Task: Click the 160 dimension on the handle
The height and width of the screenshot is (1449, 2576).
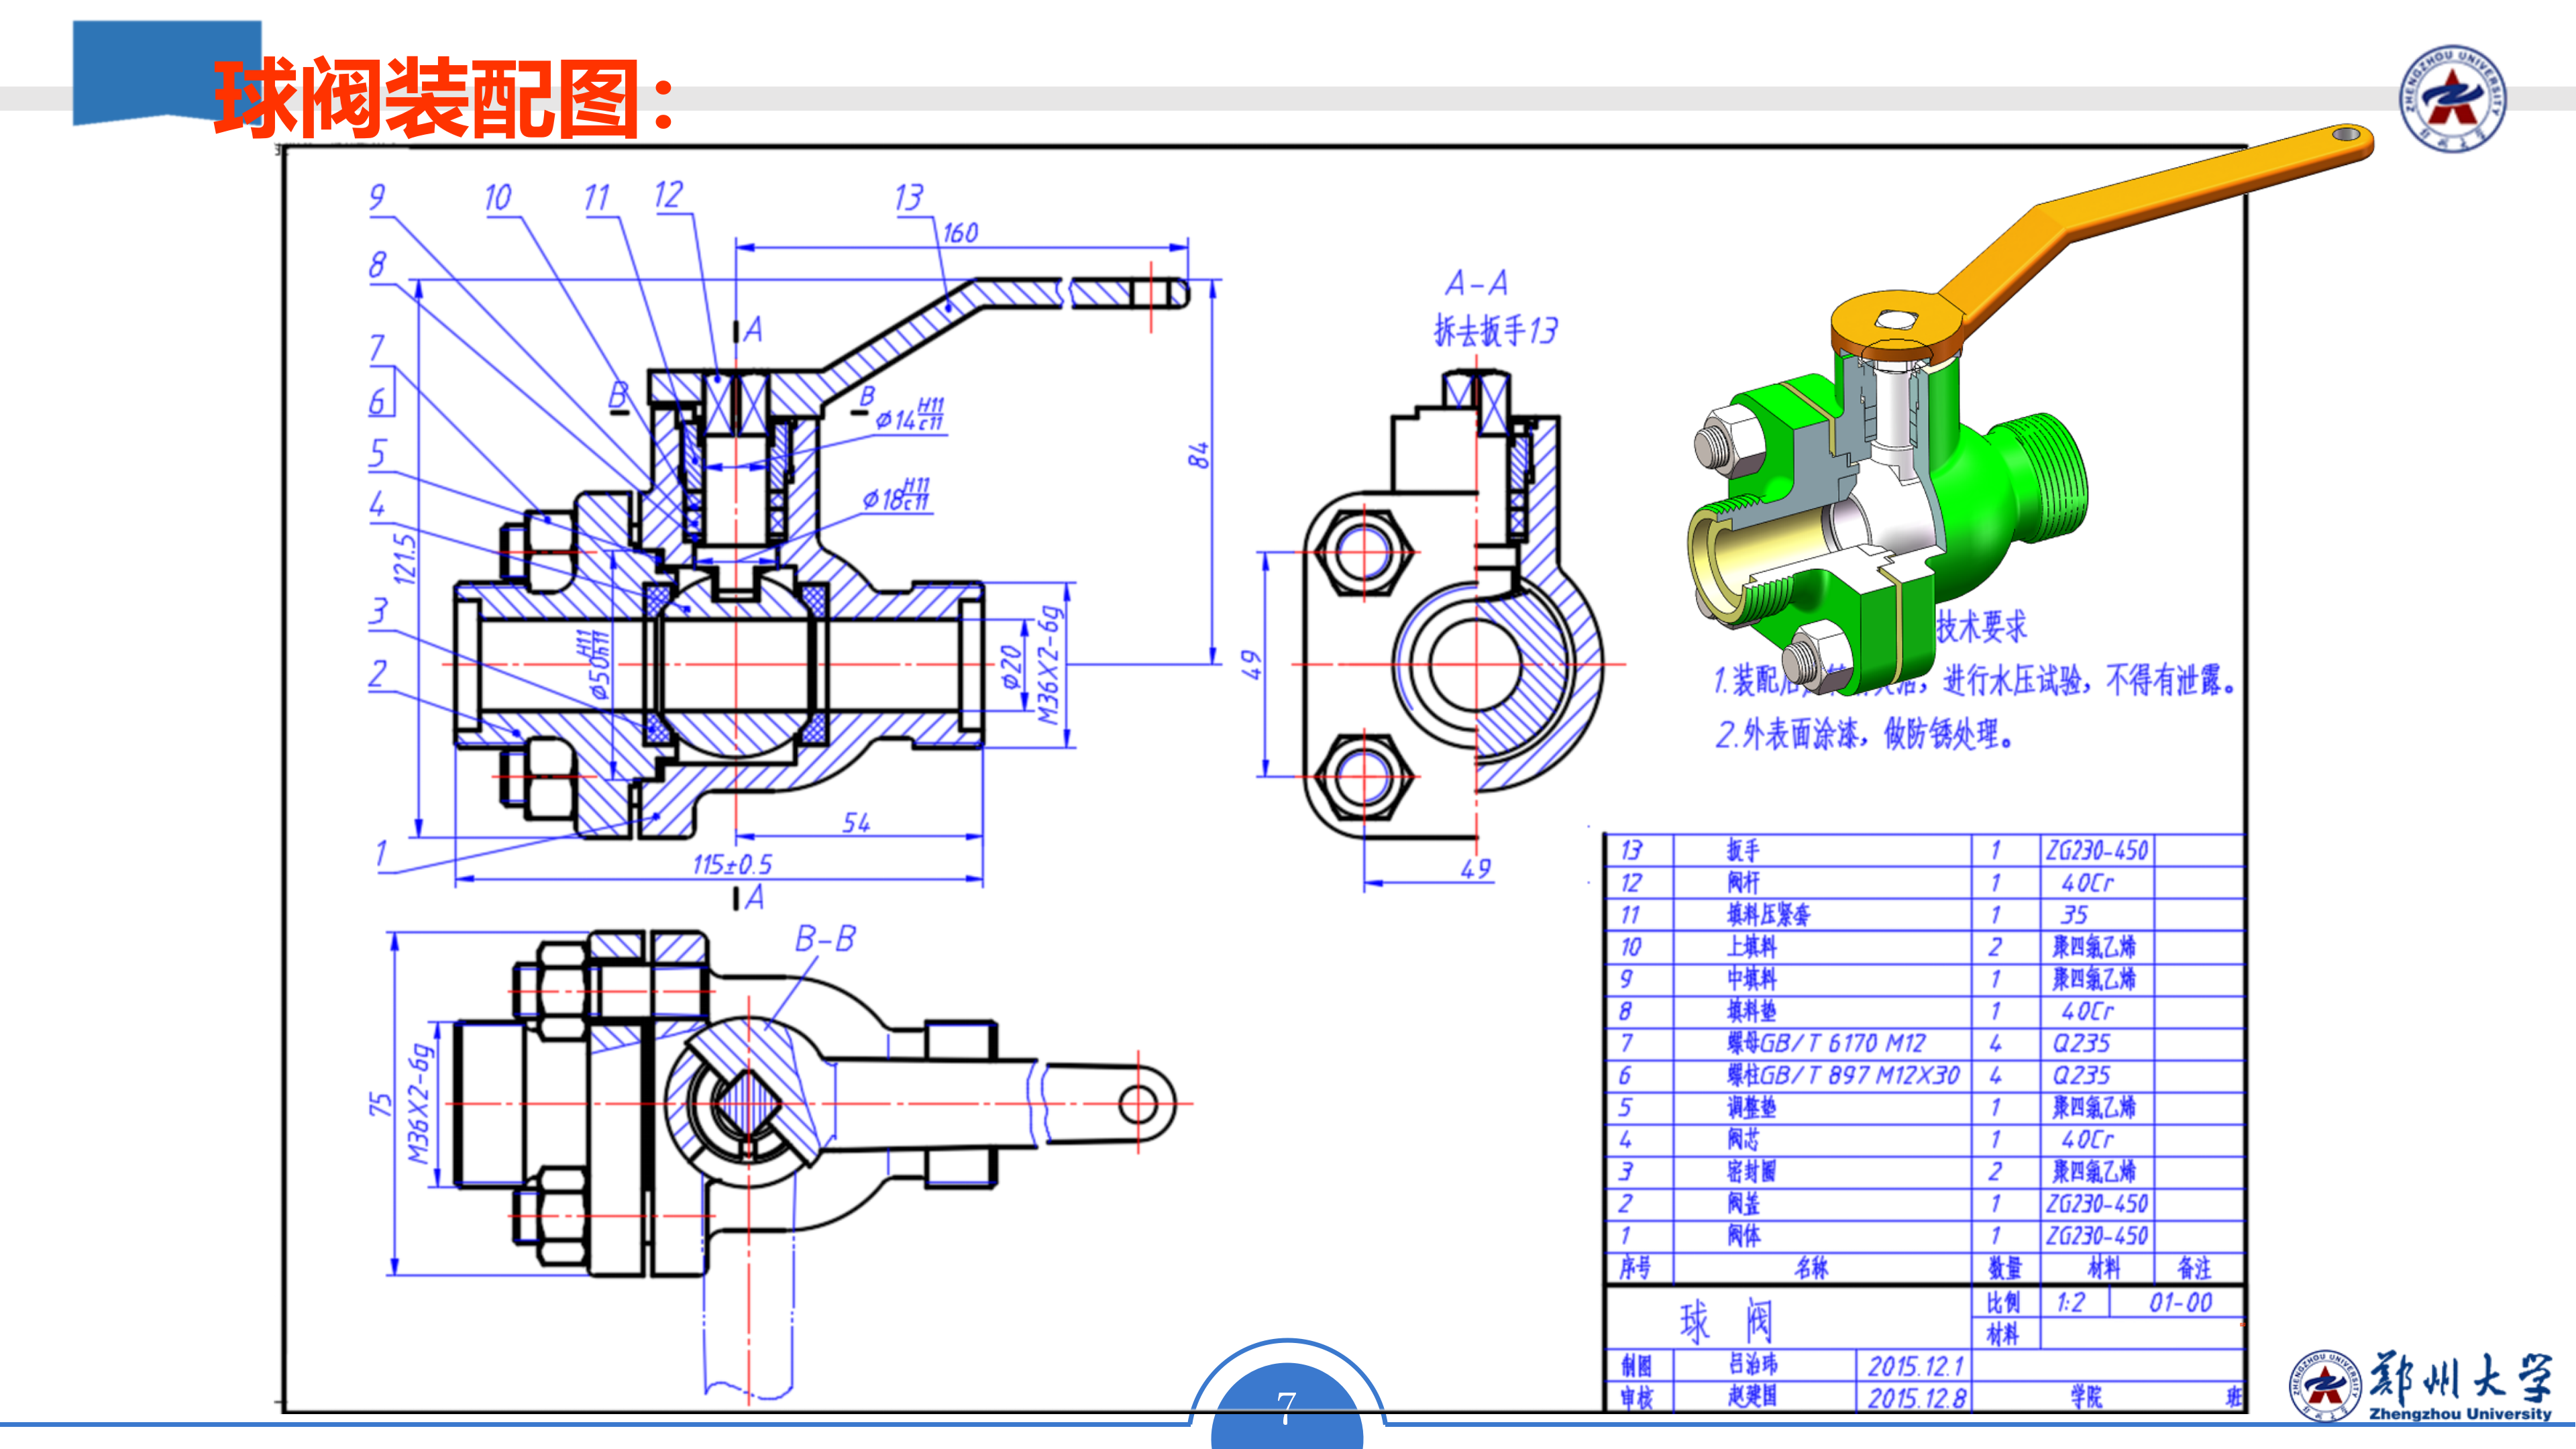Action: 960,233
